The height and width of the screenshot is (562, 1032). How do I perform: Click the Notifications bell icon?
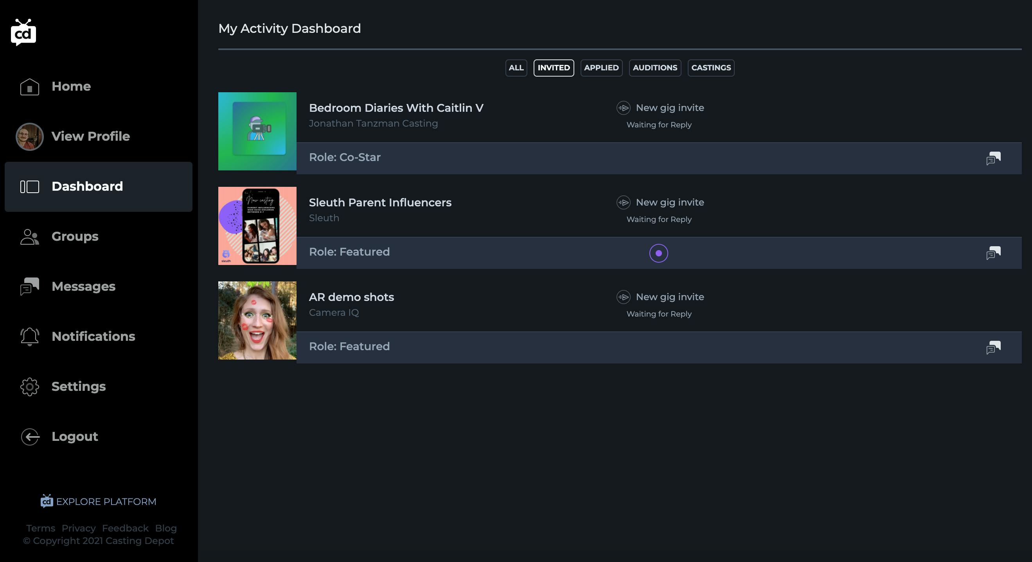pos(30,336)
